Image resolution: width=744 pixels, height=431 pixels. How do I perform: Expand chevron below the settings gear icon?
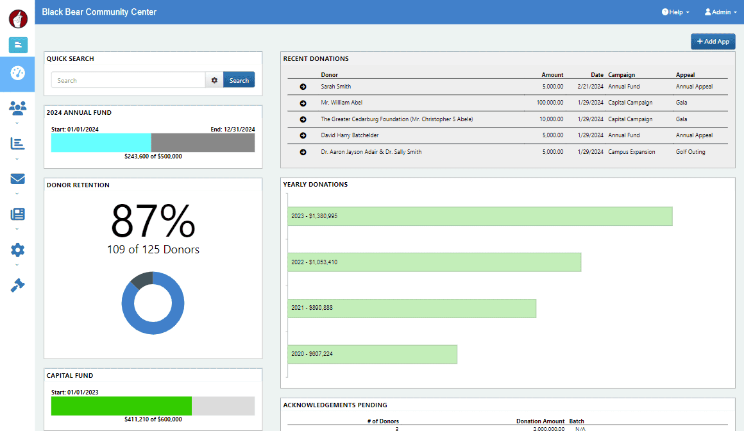click(17, 266)
